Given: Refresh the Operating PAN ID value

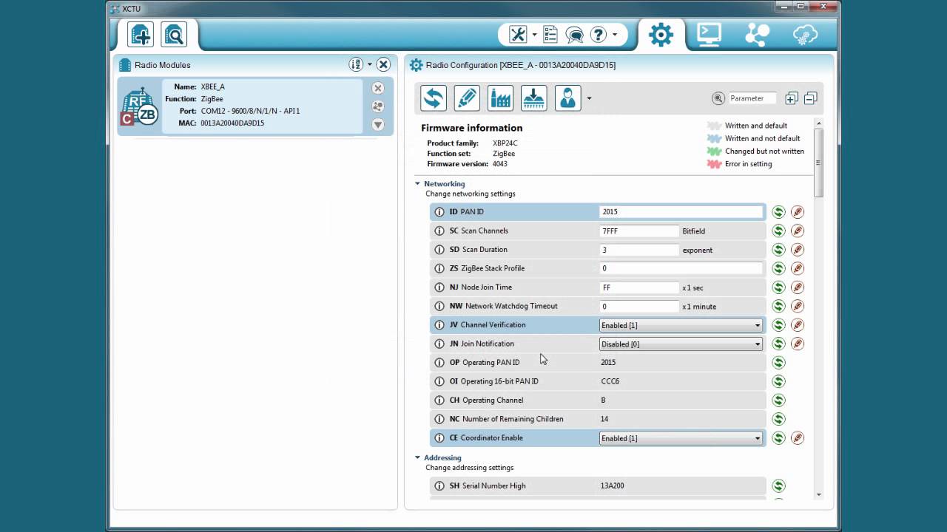Looking at the screenshot, I should pyautogui.click(x=778, y=363).
